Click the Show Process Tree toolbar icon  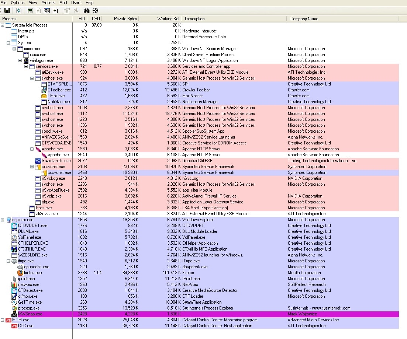pyautogui.click(x=38, y=10)
